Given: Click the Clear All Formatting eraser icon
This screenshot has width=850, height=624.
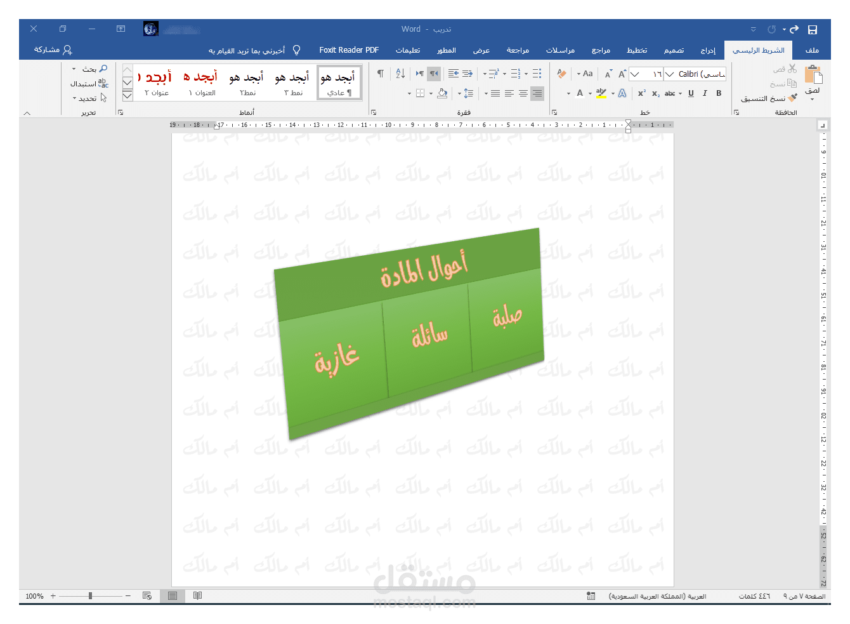Looking at the screenshot, I should 561,74.
